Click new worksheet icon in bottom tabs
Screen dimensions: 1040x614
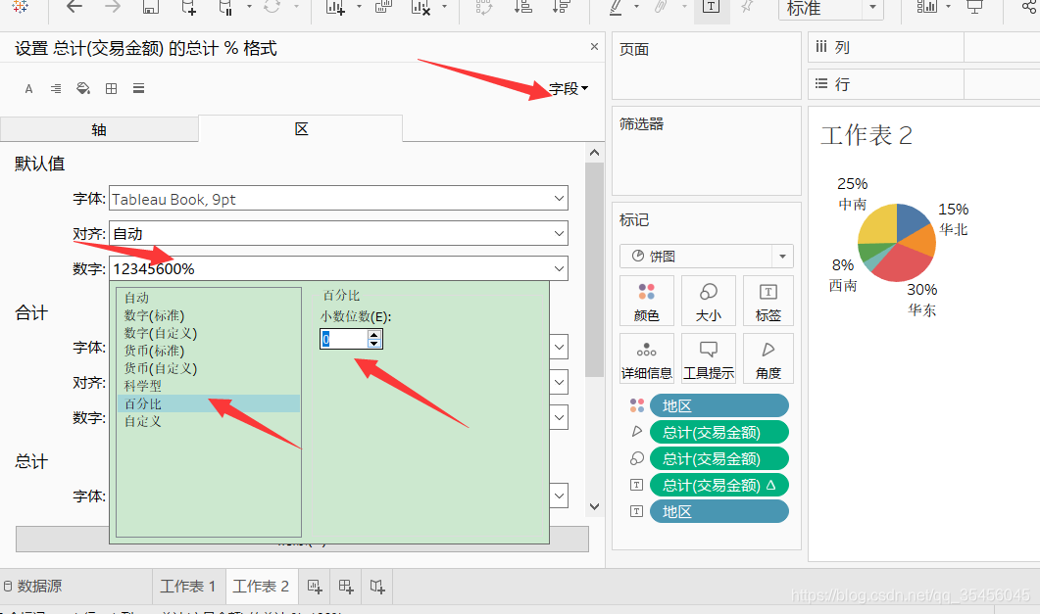pos(315,587)
